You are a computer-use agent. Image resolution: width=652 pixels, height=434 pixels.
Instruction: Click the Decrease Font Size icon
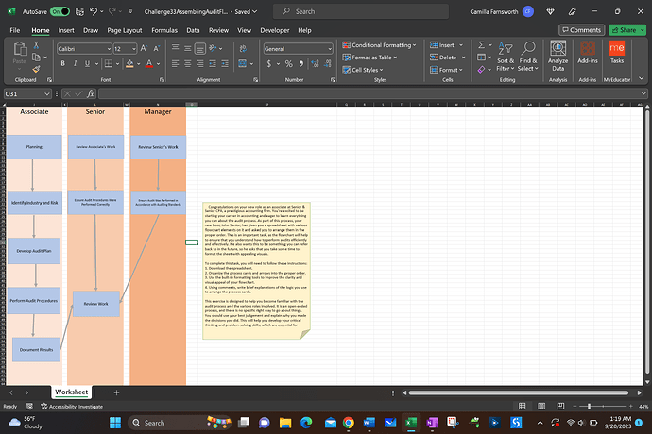[x=156, y=49]
